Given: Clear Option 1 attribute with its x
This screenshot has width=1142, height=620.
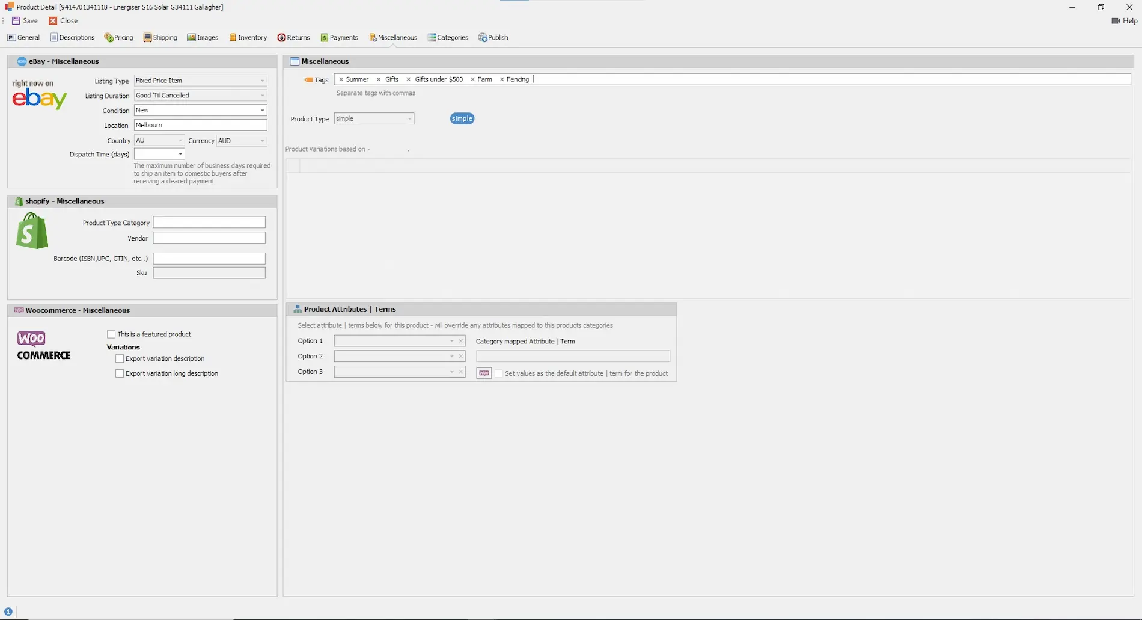Looking at the screenshot, I should click(x=461, y=341).
